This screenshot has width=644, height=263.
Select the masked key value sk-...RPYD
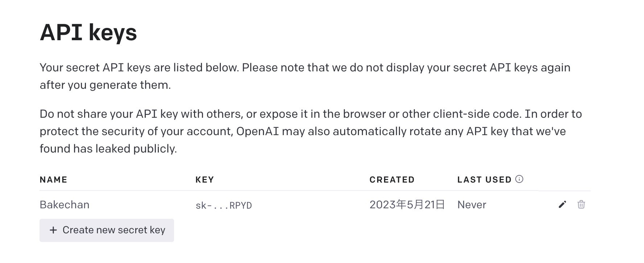(224, 205)
